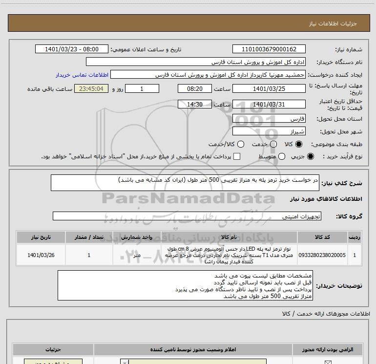
Task: Click the quantity cell in row 1
Action: [x=89, y=255]
